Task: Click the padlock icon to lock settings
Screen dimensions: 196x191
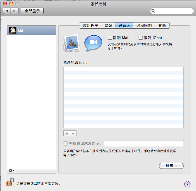Action: [10, 182]
